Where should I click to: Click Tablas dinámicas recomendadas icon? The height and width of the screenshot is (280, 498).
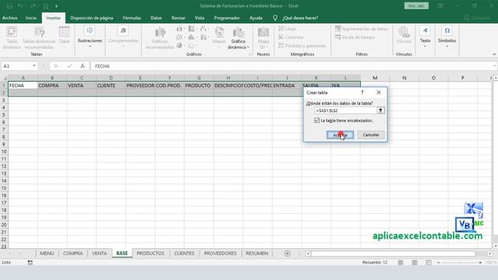click(x=39, y=38)
